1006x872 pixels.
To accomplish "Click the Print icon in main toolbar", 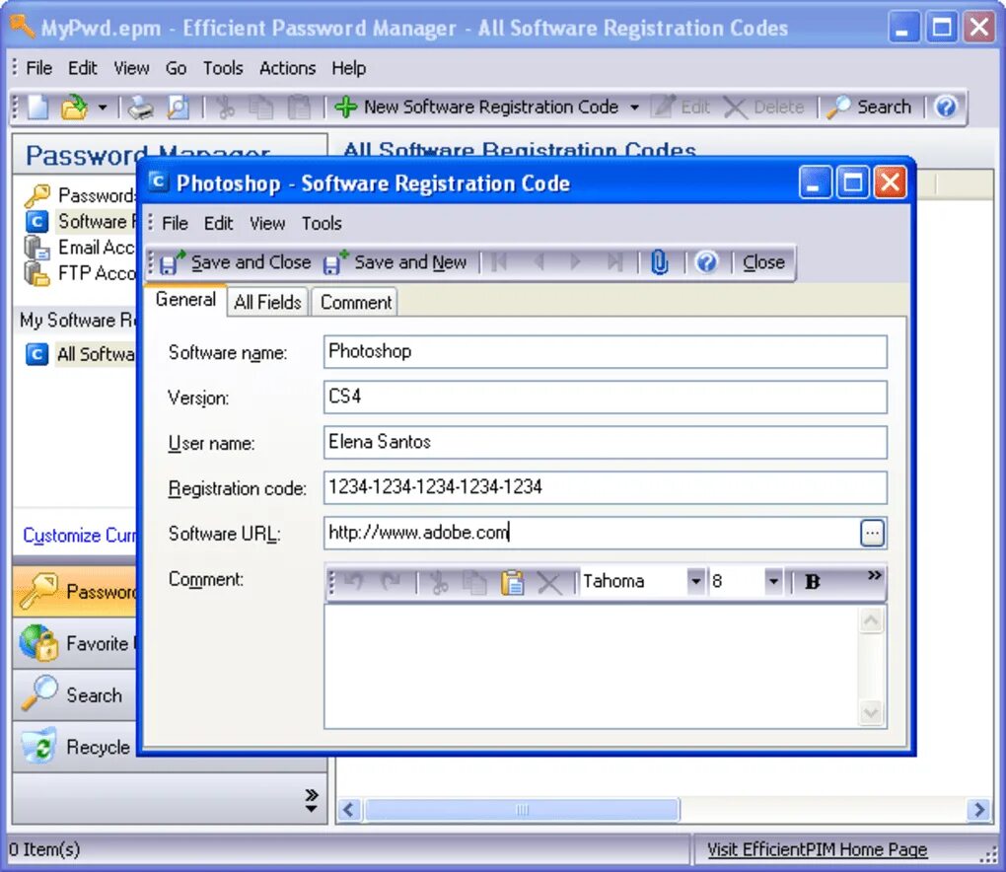I will pos(140,108).
